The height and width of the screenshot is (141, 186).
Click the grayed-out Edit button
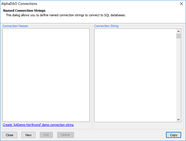(46, 135)
